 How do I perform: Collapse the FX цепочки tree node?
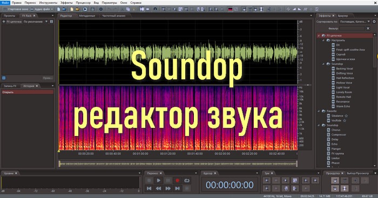click(x=319, y=36)
